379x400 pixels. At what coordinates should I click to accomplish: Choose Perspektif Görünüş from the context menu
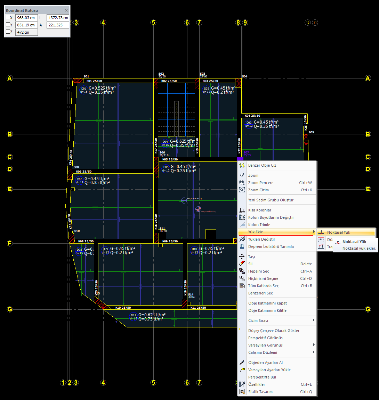(265, 338)
